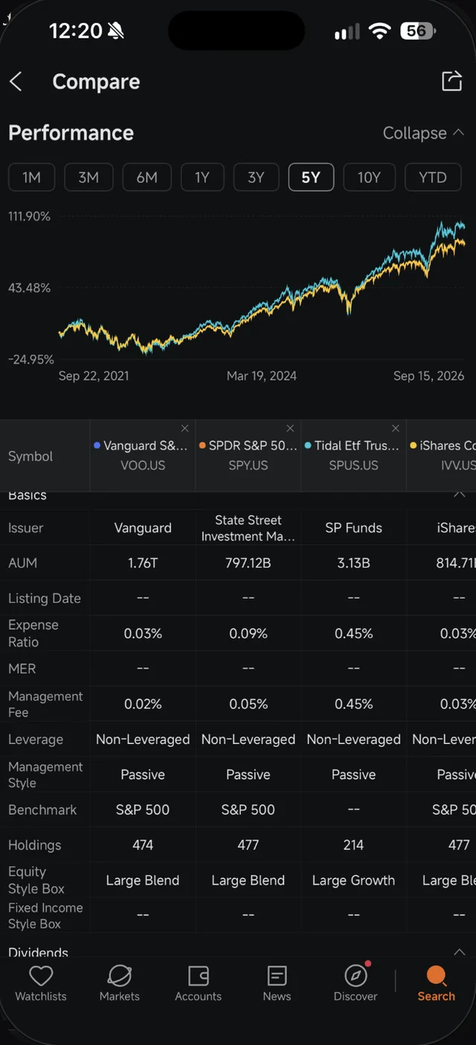Tap SPY management fee 0.05%
Viewport: 476px width, 1045px height.
tap(248, 704)
